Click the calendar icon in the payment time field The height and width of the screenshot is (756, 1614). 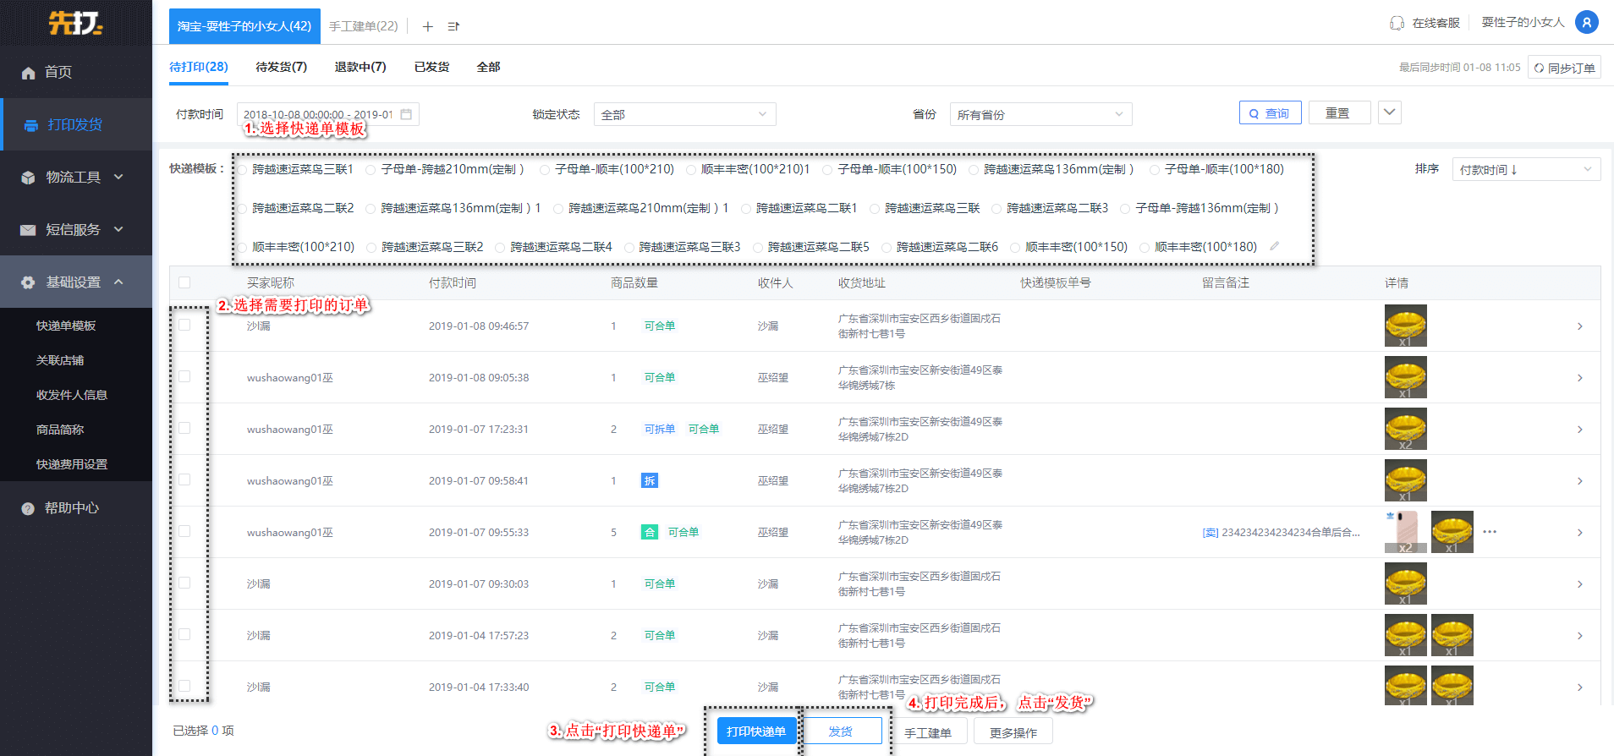click(406, 114)
